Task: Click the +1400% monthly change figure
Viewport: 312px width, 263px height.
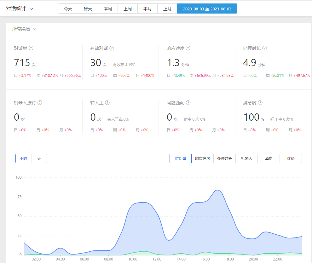Action: point(147,76)
